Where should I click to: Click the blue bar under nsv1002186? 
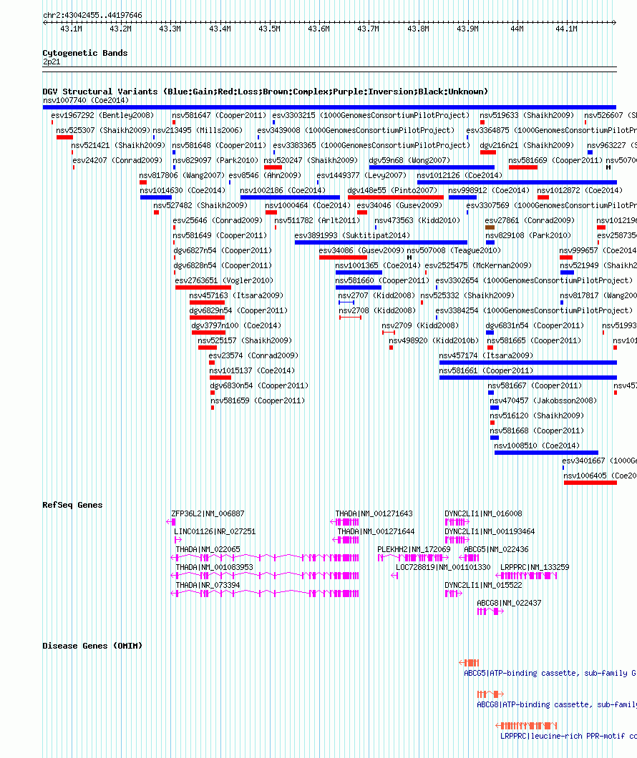(x=290, y=197)
